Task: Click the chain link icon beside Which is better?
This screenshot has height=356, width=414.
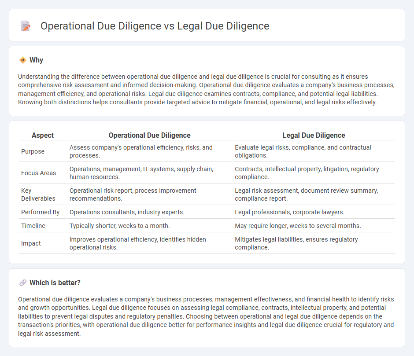Action: (23, 283)
